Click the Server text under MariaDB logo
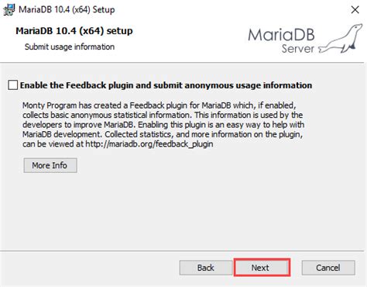The width and height of the screenshot is (367, 287). [x=298, y=49]
